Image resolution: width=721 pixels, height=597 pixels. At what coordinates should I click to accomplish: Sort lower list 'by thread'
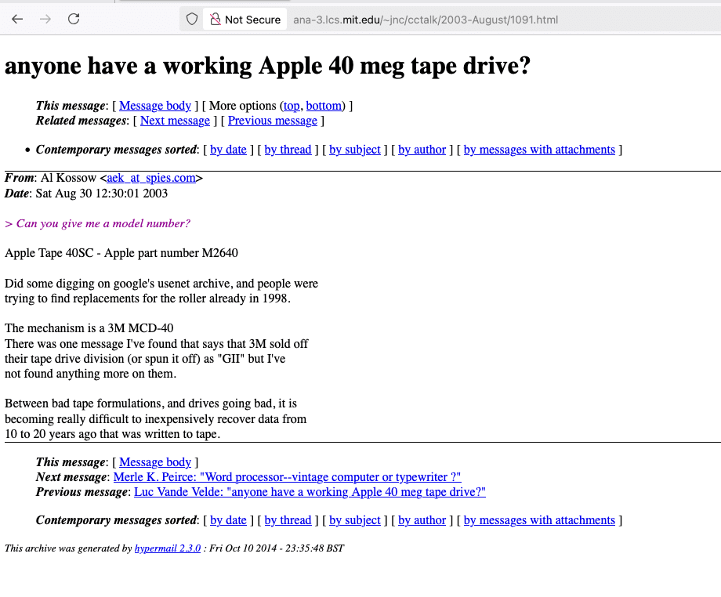288,519
